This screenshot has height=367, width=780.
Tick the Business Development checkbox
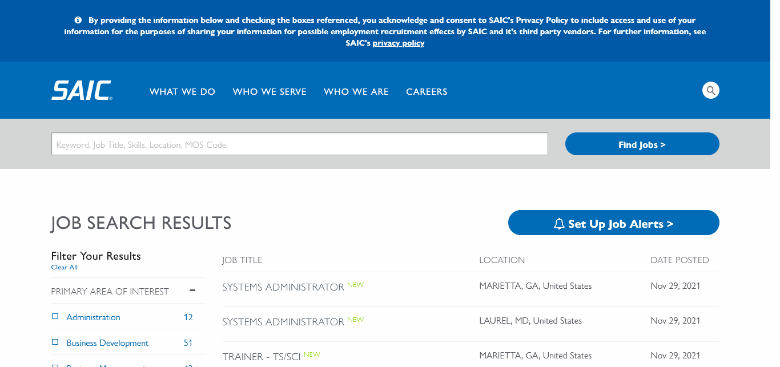click(55, 342)
